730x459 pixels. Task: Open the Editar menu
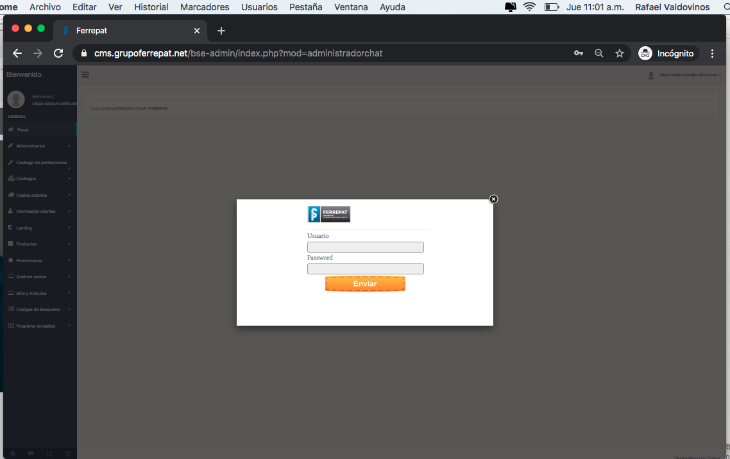84,7
